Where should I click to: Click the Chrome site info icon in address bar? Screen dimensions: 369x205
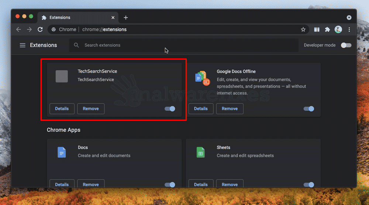pyautogui.click(x=54, y=30)
